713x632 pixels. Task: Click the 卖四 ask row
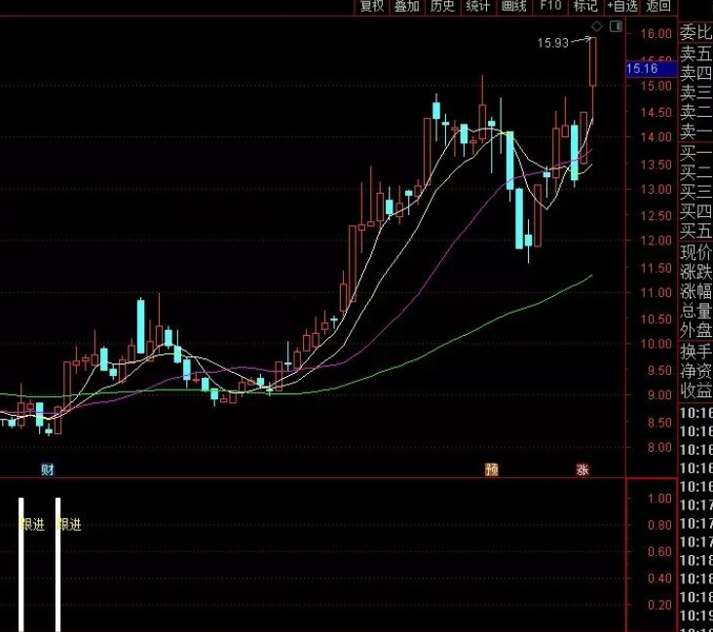tap(695, 73)
